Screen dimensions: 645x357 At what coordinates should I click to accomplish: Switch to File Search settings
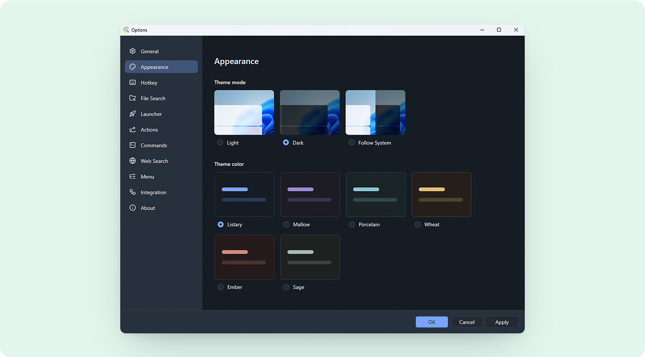(161, 98)
